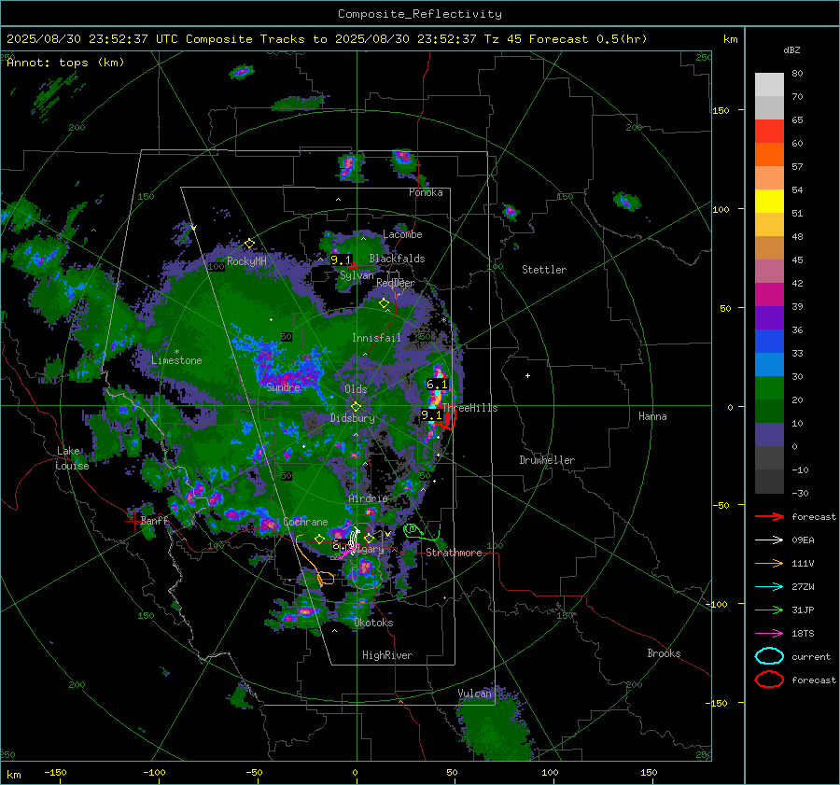Click the dBZ legend heading

791,49
